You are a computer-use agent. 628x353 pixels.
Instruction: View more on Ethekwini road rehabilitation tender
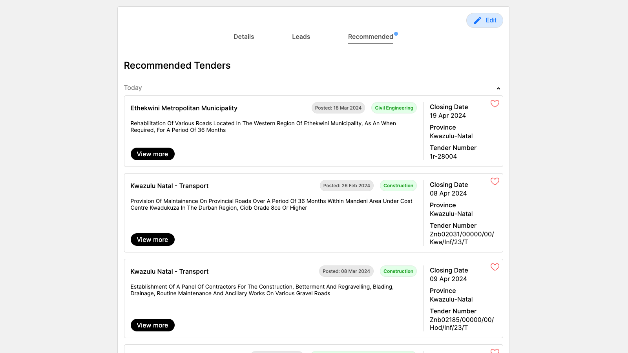point(153,154)
